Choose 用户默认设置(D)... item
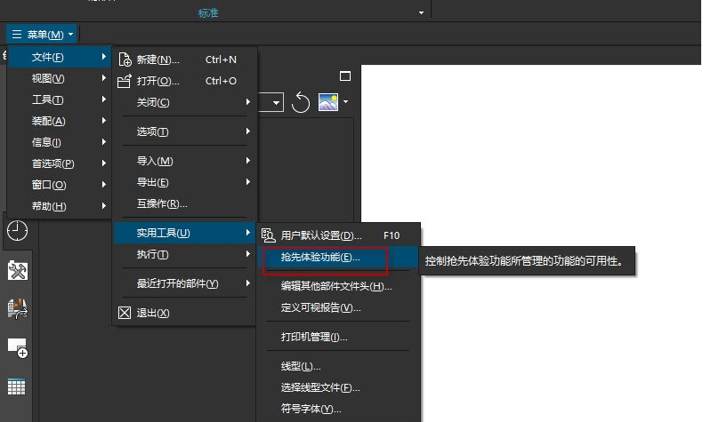727x422 pixels. tap(339, 235)
